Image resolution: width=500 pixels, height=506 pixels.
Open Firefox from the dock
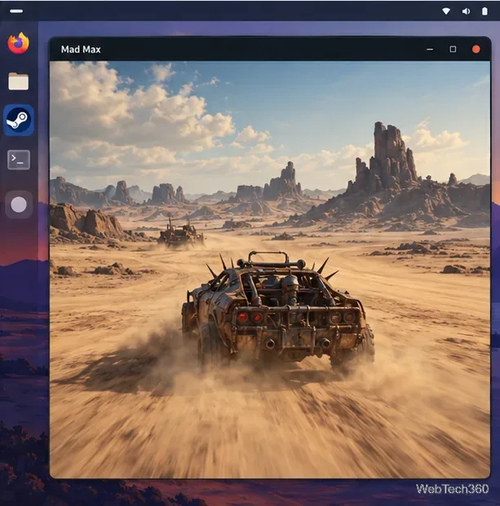point(19,43)
